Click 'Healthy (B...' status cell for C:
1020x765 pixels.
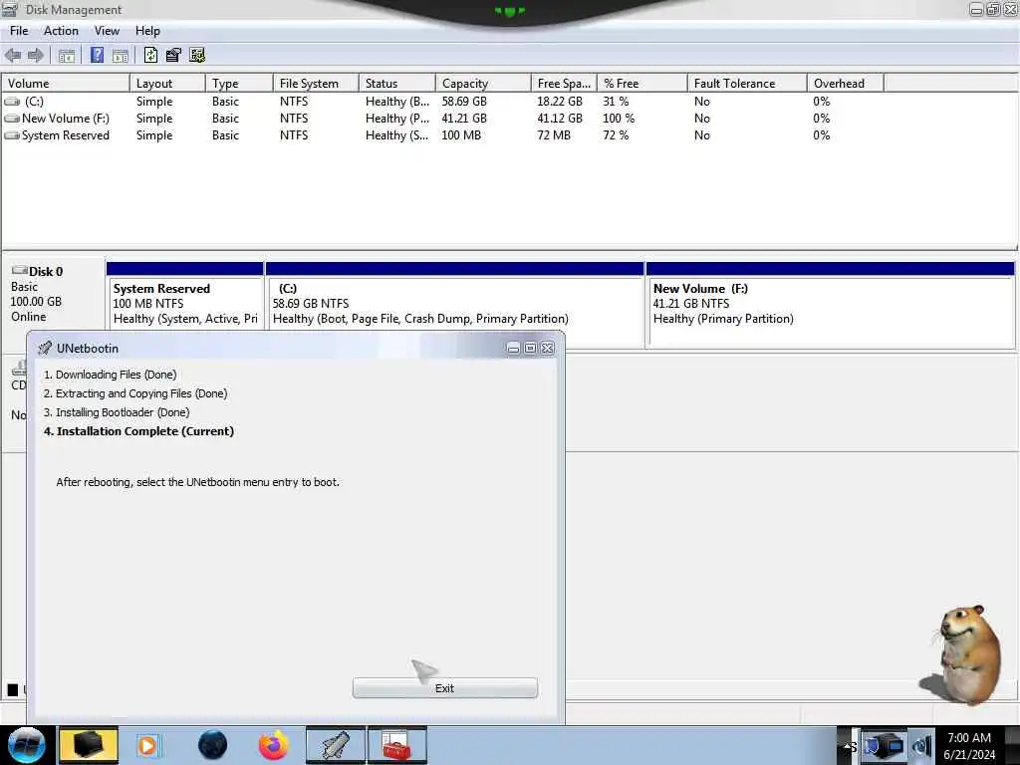[x=396, y=102]
